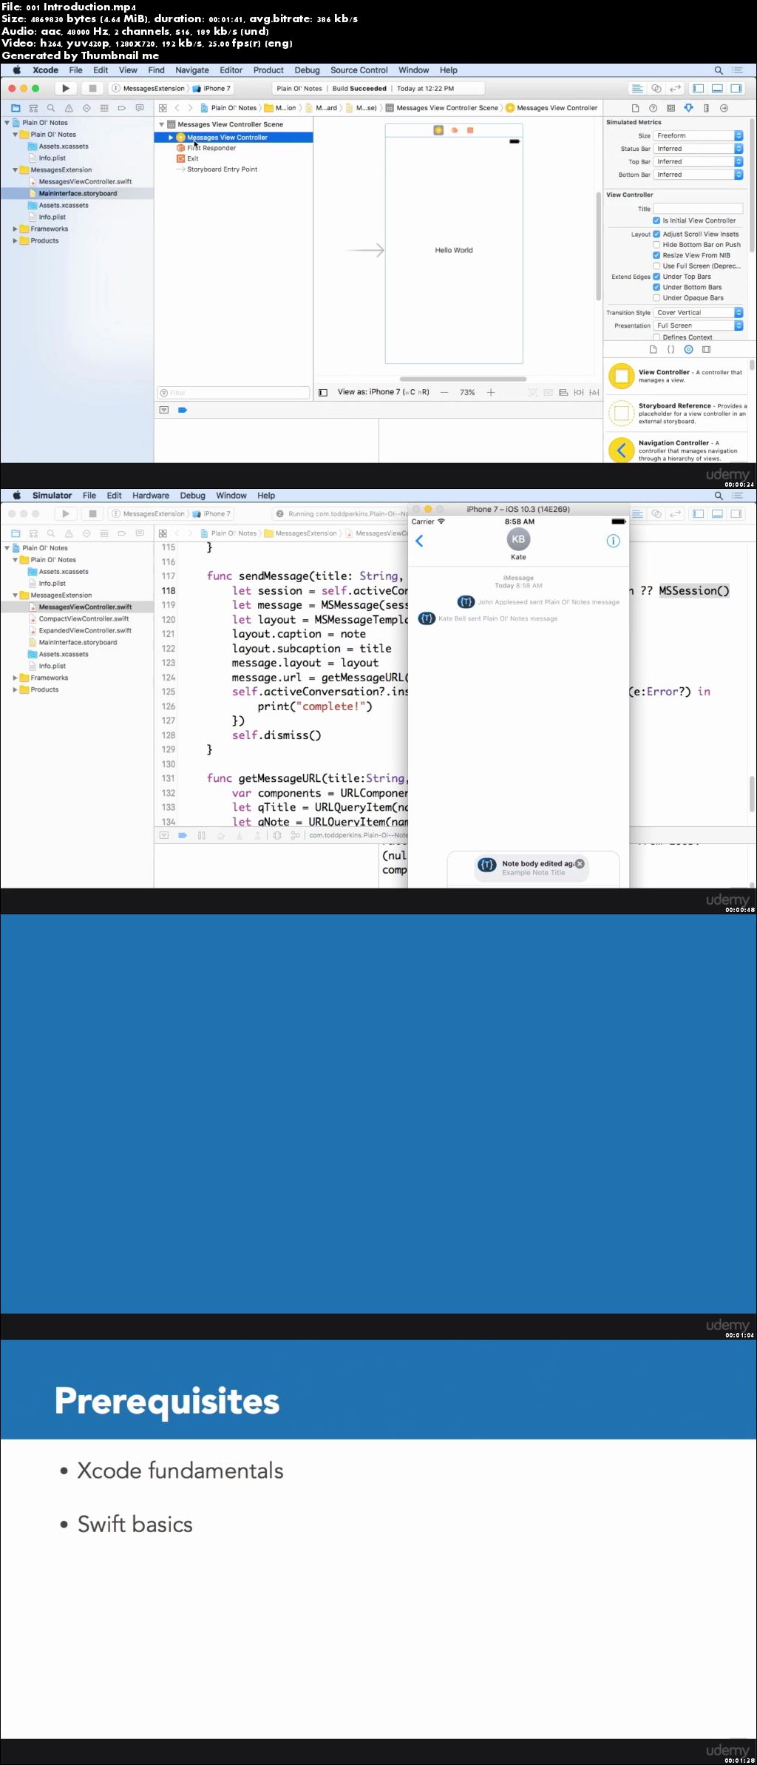Select 'CompactViewController.swift' in the navigator
Screen dimensions: 757x1765
84,618
